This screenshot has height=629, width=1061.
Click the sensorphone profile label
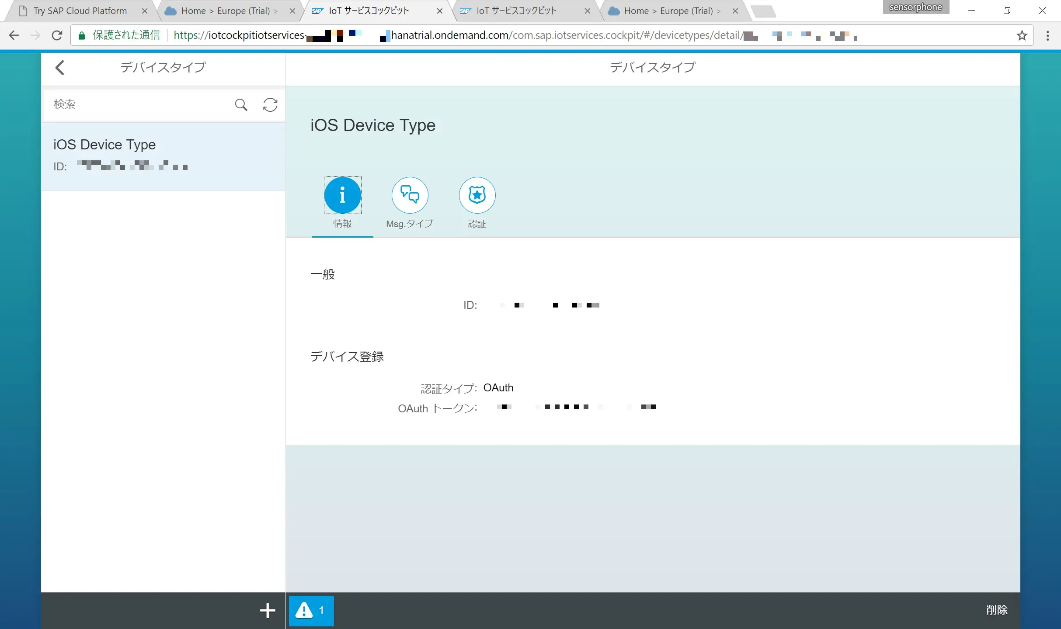tap(916, 7)
